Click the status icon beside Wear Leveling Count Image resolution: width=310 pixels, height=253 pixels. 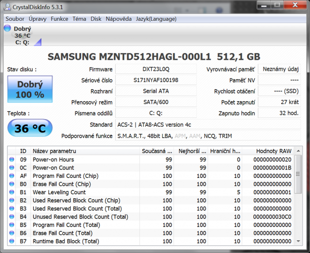[12, 192]
